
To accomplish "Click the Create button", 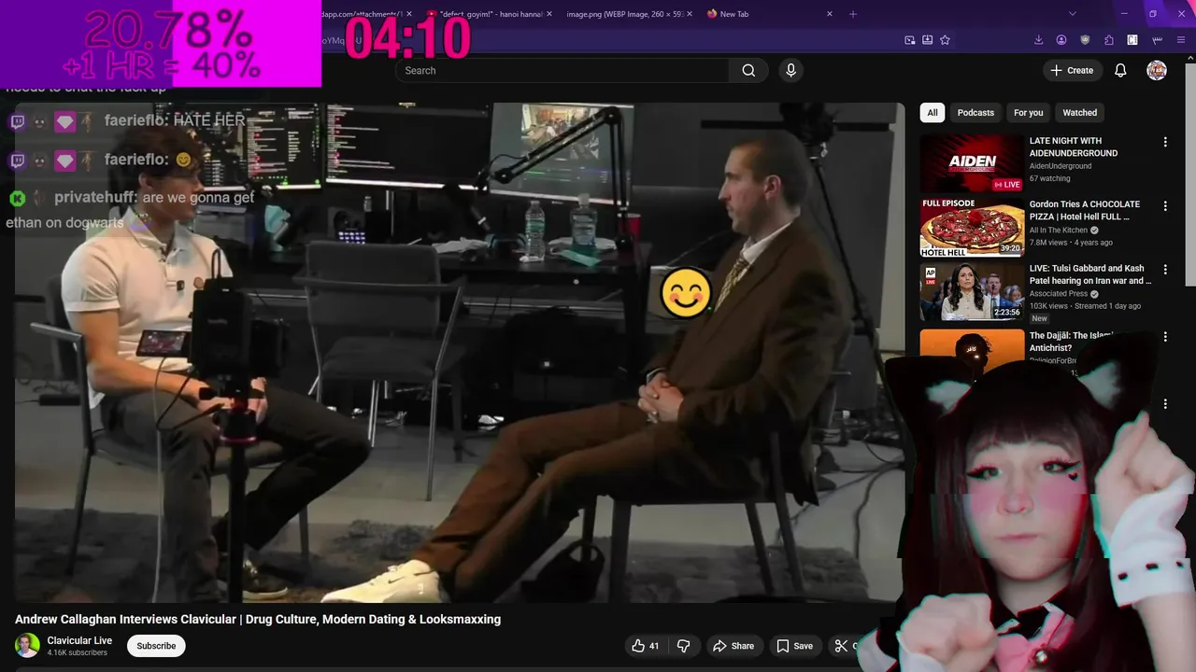I will 1072,70.
